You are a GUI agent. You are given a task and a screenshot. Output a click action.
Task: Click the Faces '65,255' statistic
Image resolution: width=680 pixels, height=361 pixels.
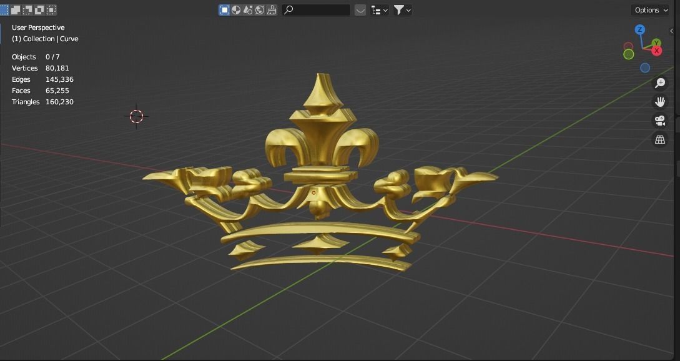[x=57, y=91]
